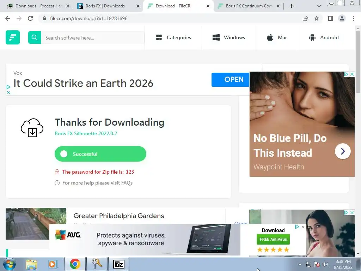Click the scrollbar down arrow

coord(358,254)
